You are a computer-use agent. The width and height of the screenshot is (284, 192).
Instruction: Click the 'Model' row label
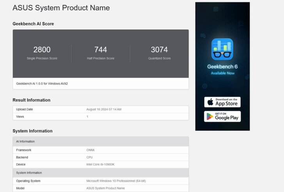[x=20, y=188]
